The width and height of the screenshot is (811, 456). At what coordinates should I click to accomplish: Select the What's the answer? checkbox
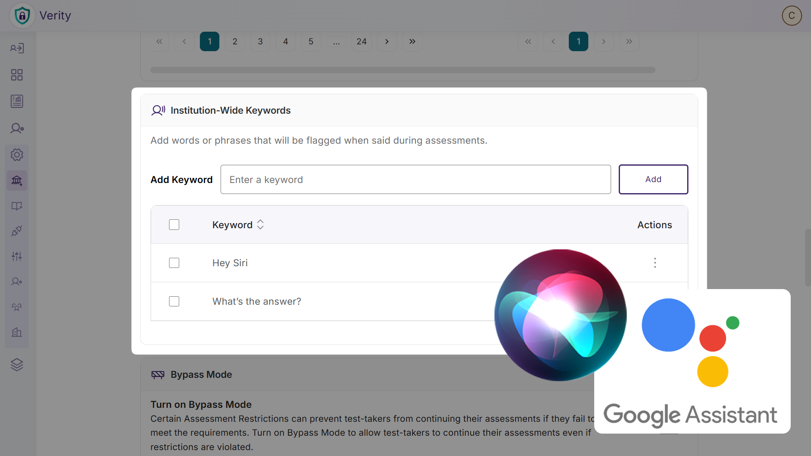point(174,301)
